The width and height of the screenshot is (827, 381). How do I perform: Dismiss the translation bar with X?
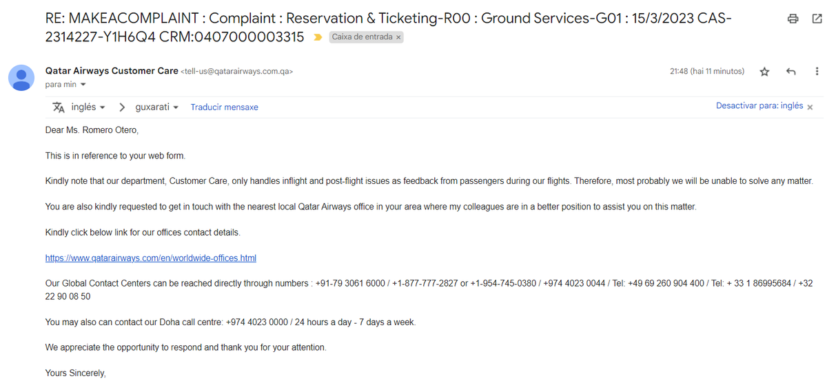tap(810, 107)
